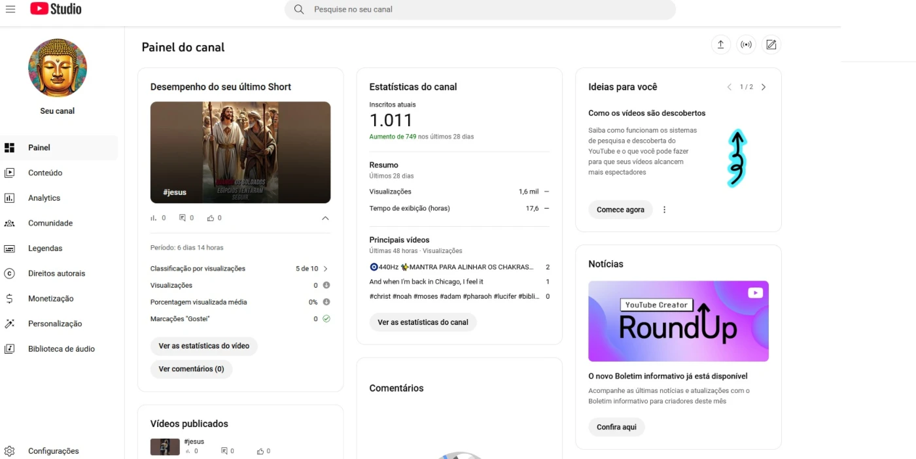Open the YouTube Creator RoundUp banner
Viewport: 916px width, 459px height.
click(x=678, y=321)
